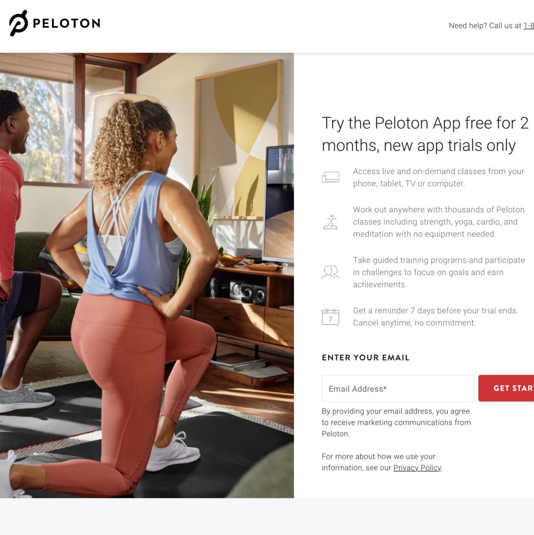The height and width of the screenshot is (535, 534).
Task: Click the calendar 7-day reminder icon
Action: 330,317
